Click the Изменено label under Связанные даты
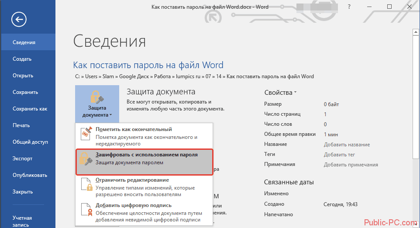This screenshot has height=228, width=420. pos(276,193)
